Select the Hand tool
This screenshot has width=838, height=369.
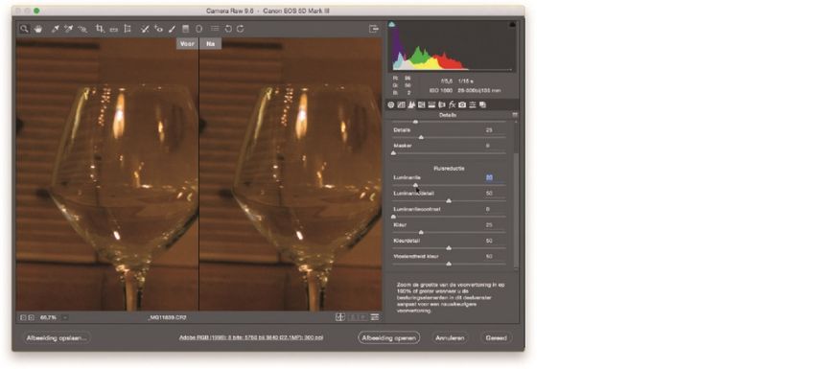(38, 29)
